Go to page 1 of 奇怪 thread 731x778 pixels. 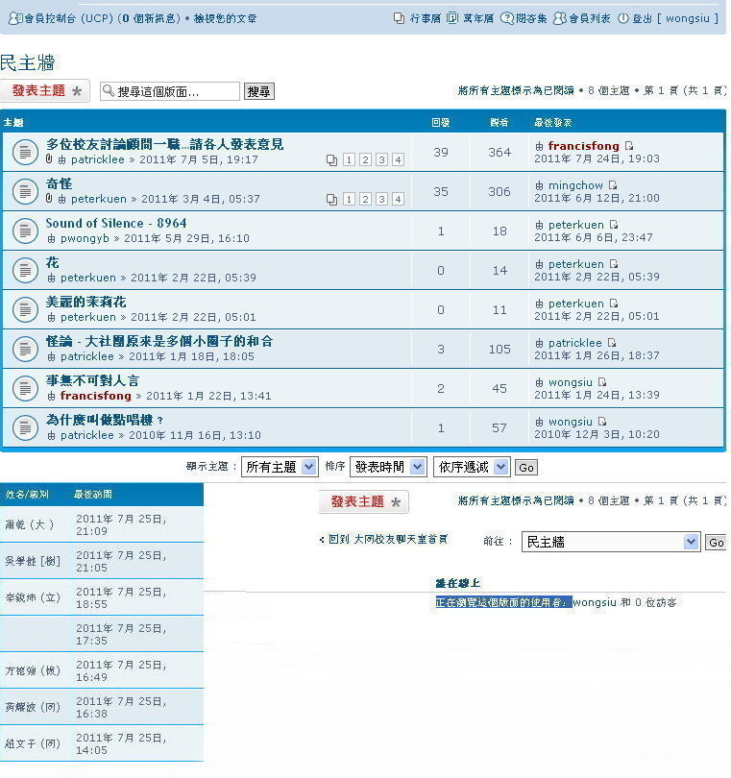click(349, 200)
